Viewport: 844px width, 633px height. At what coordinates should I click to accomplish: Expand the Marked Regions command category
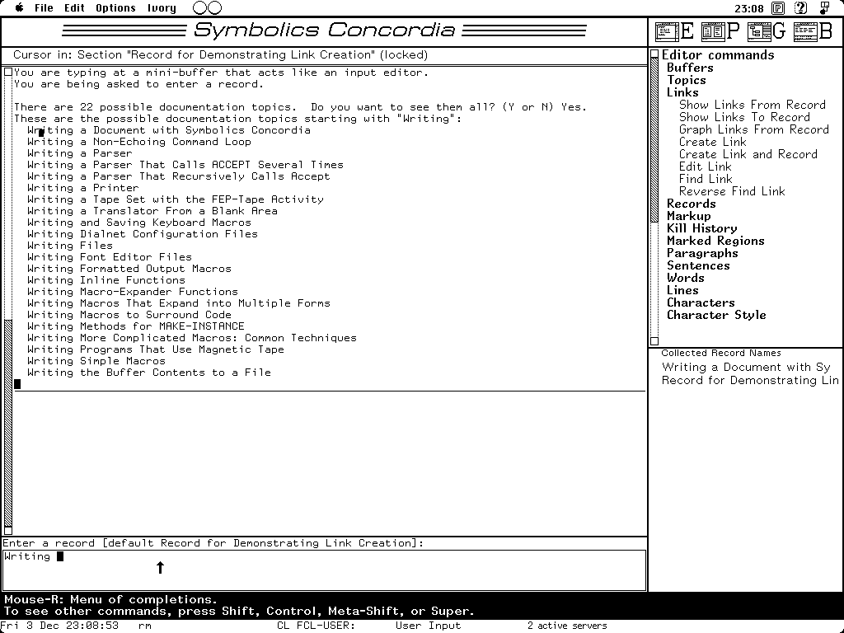(715, 241)
